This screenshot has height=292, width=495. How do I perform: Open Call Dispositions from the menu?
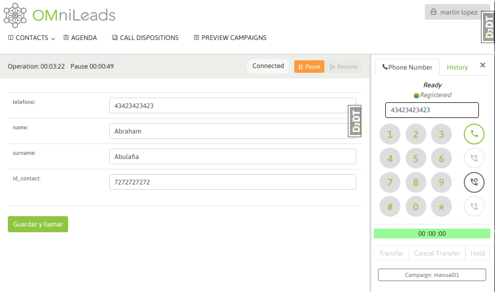point(145,38)
